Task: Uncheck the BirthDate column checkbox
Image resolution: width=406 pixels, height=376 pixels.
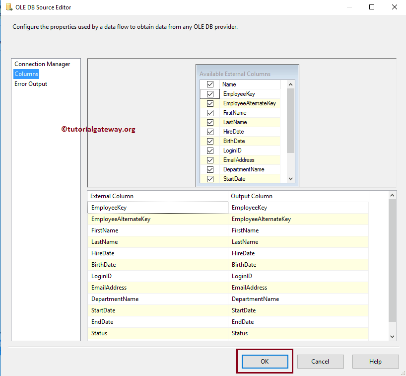Action: click(209, 141)
